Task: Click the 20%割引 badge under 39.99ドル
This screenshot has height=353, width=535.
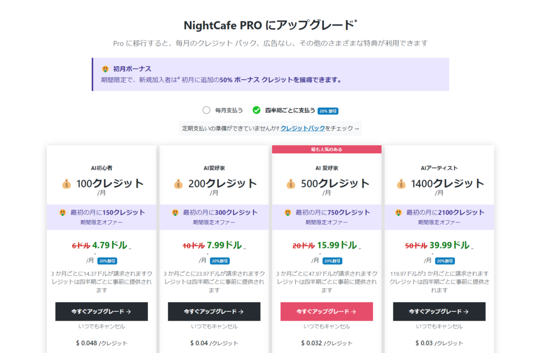Action: click(445, 261)
